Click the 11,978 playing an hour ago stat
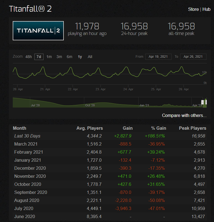This screenshot has width=214, height=222. pos(87,29)
